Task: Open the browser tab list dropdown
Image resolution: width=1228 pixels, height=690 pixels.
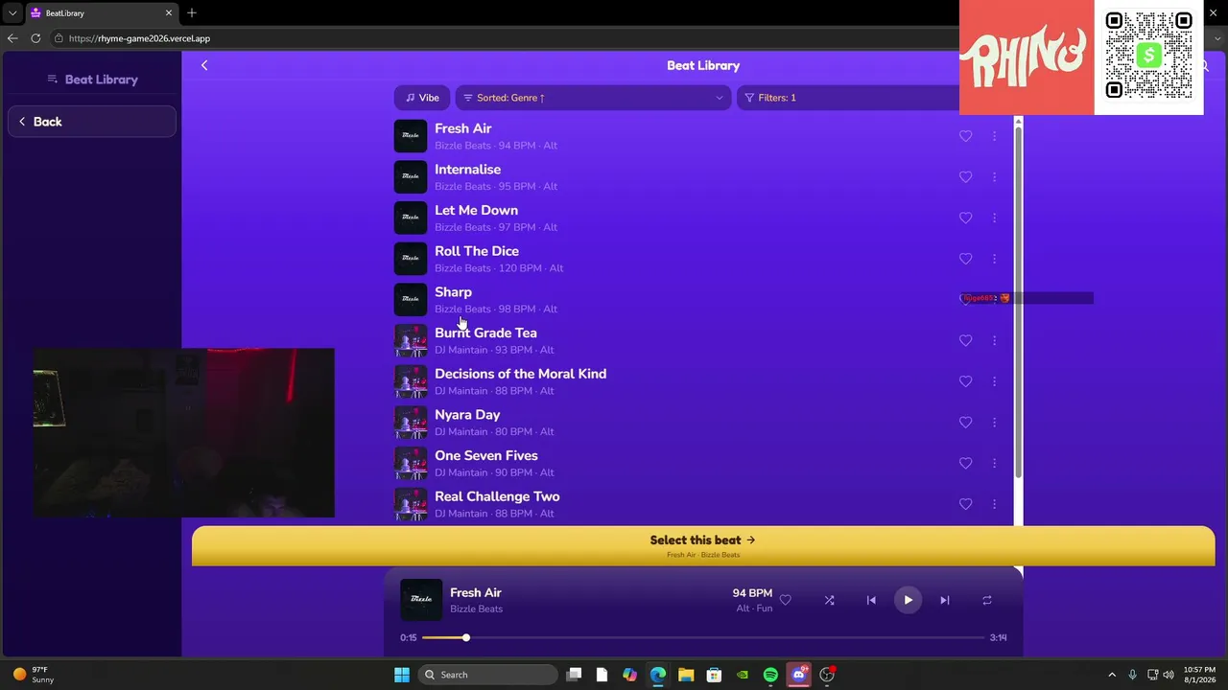Action: point(12,13)
